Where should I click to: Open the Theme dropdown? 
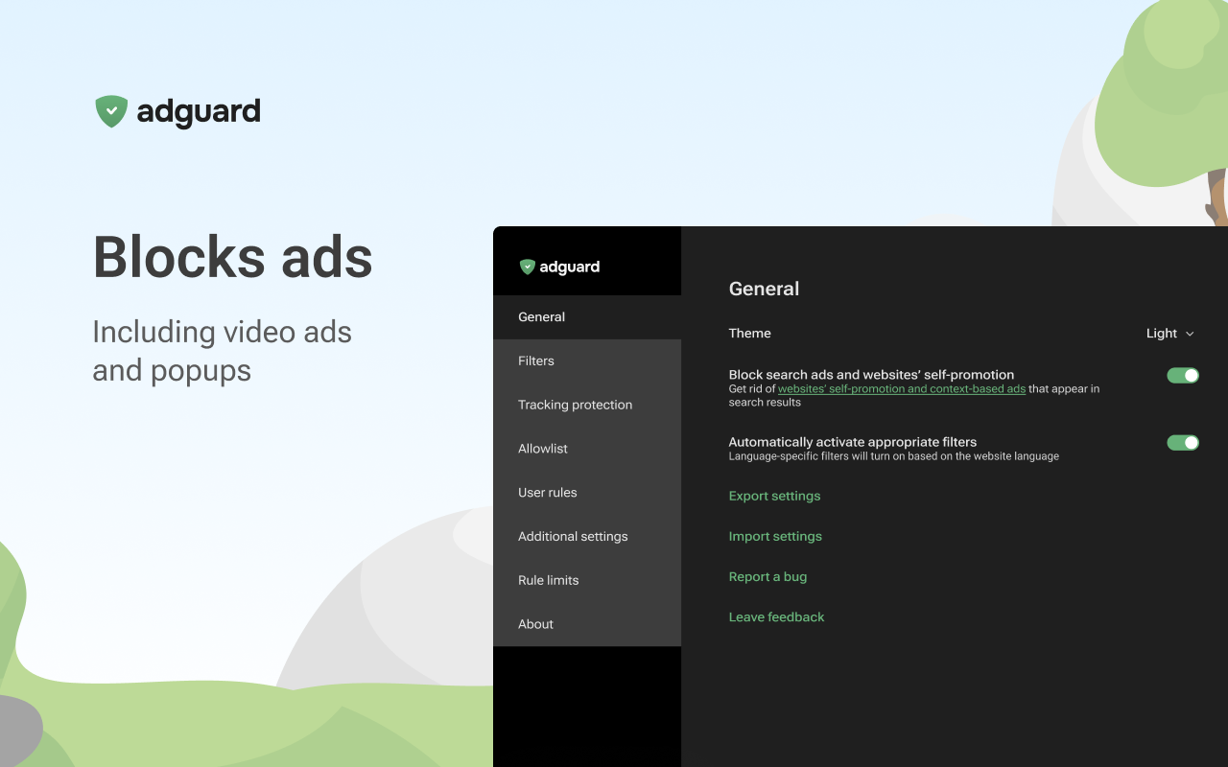pos(1169,333)
